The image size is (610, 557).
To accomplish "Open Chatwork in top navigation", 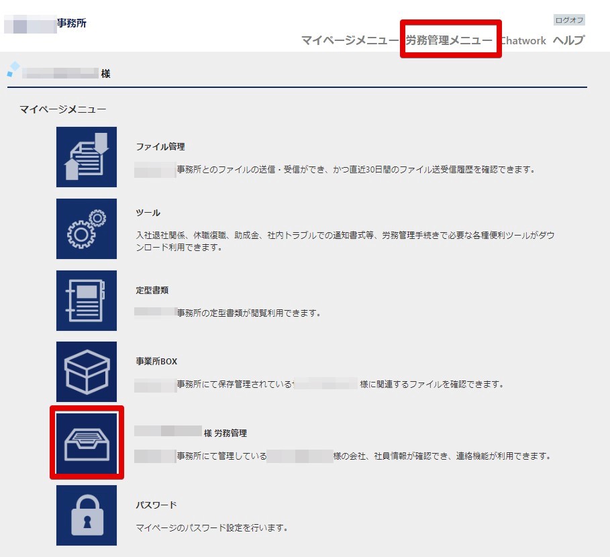I will (523, 40).
